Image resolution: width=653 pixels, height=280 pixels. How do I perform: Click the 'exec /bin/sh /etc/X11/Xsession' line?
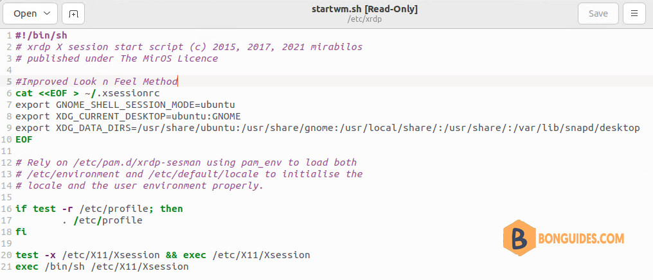(102, 267)
